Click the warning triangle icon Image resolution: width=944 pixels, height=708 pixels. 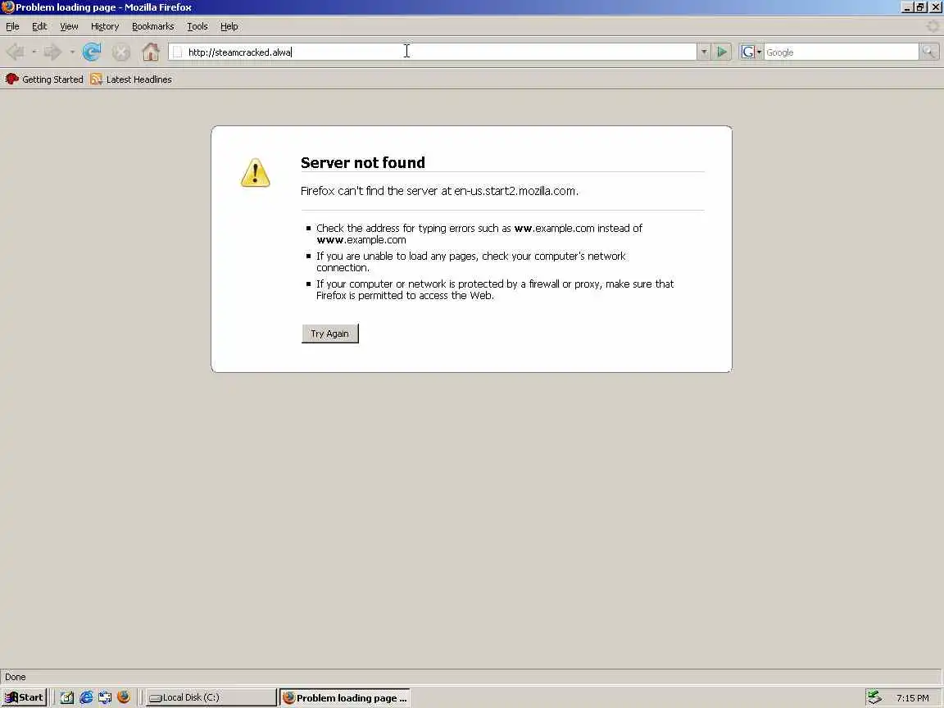tap(256, 173)
